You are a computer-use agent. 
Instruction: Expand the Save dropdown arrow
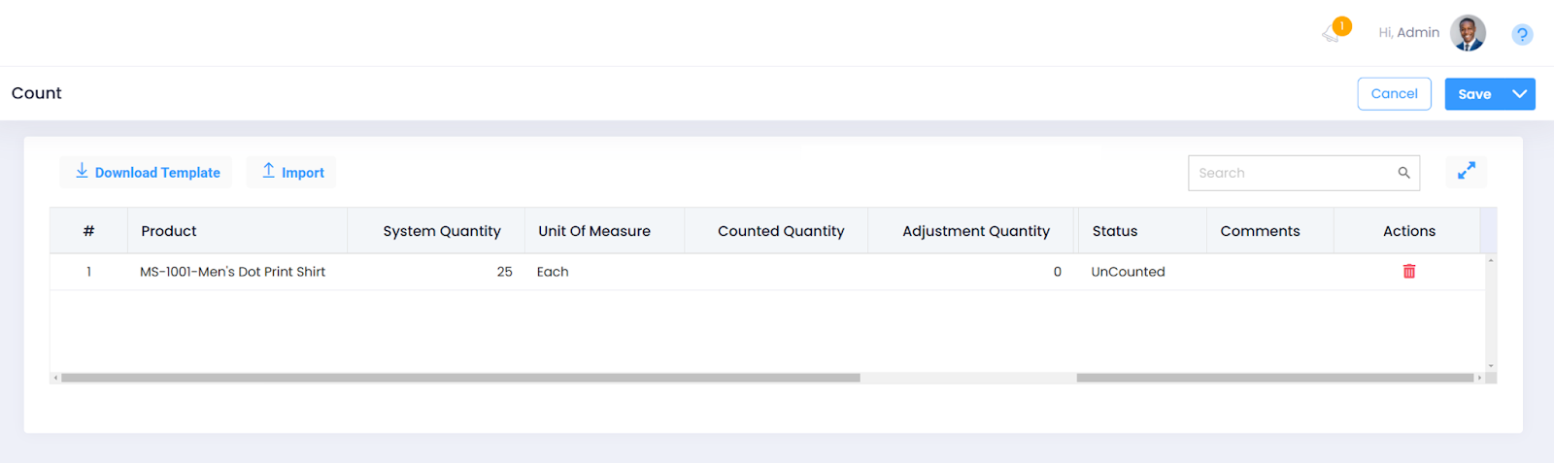tap(1519, 94)
